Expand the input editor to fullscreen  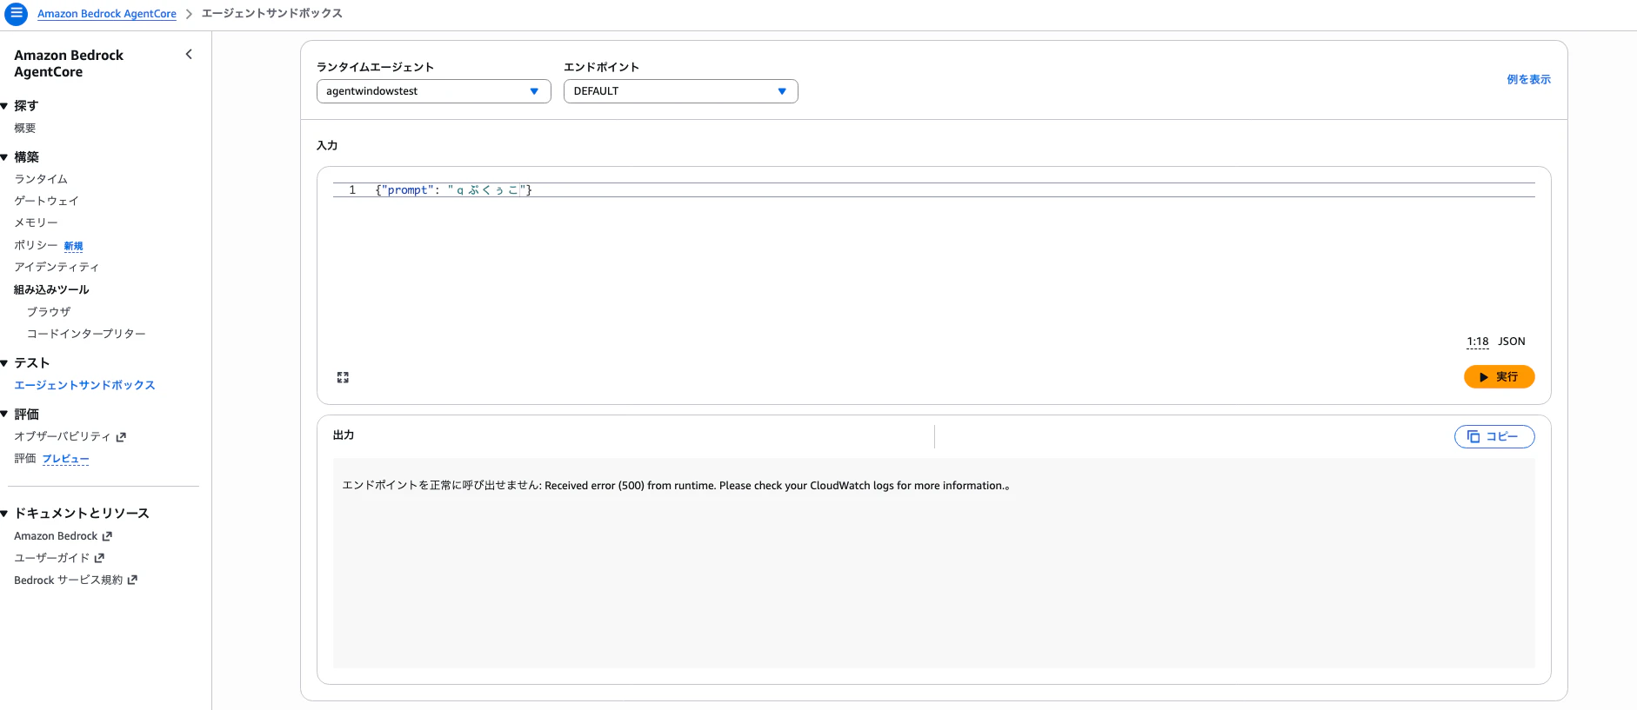[343, 377]
